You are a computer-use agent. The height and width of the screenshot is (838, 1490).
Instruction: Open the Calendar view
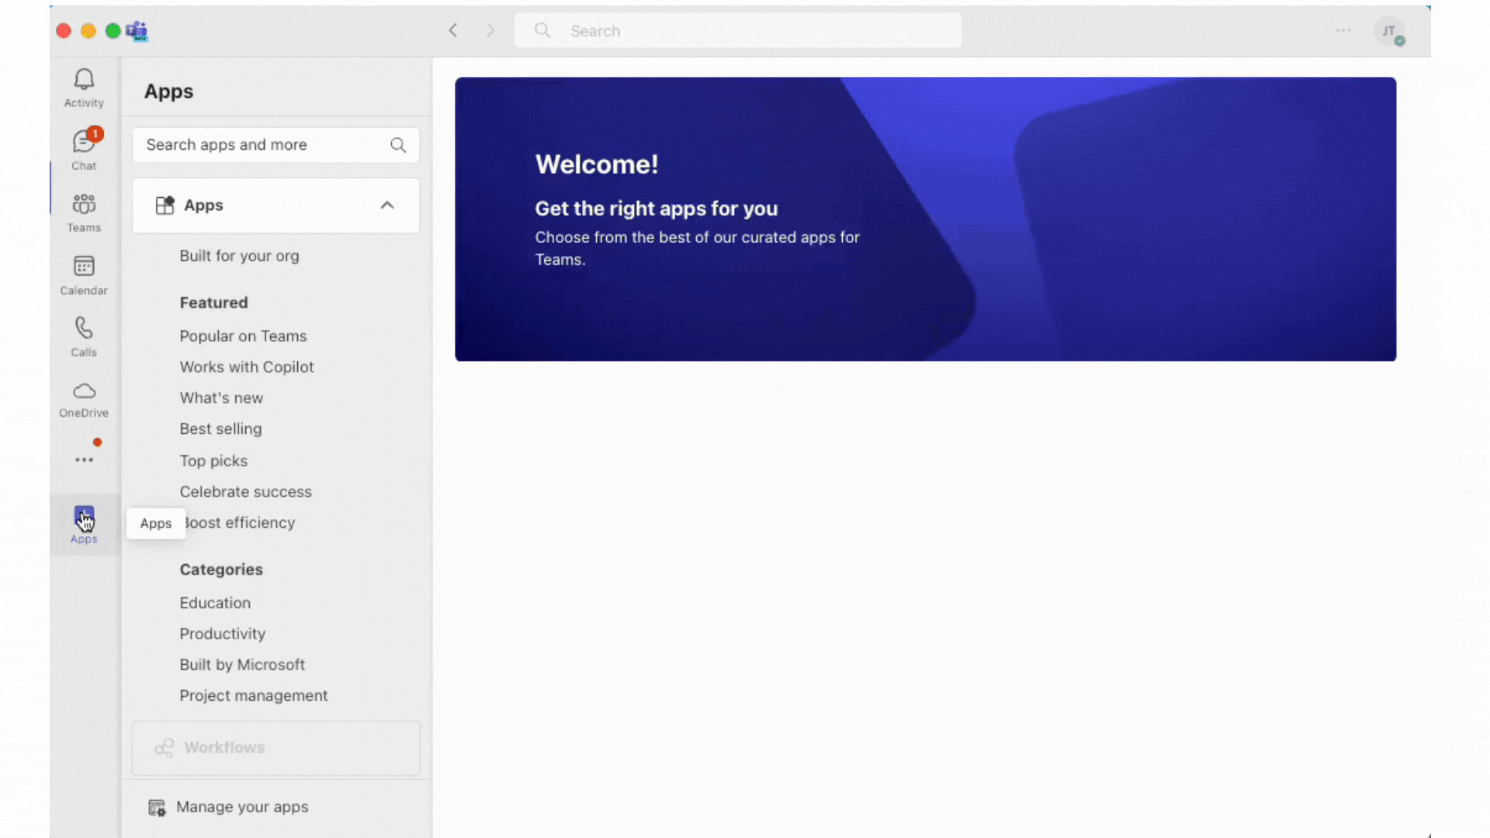(x=84, y=275)
